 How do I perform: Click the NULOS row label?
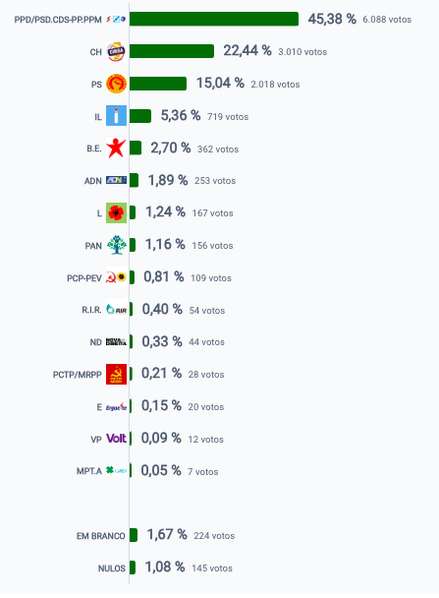coord(112,568)
